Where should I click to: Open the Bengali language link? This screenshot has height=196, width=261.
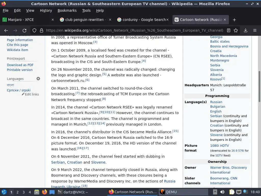click(10, 85)
